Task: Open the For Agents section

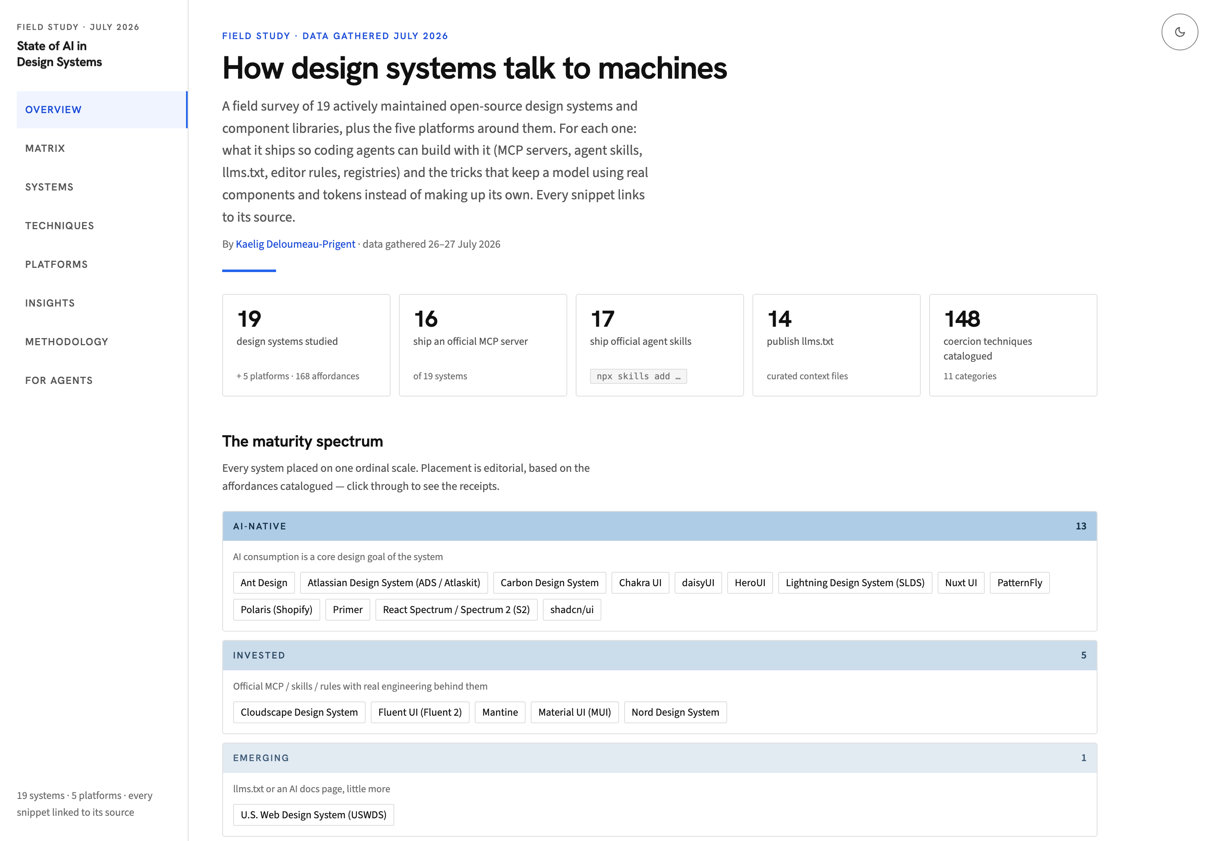Action: [102, 381]
